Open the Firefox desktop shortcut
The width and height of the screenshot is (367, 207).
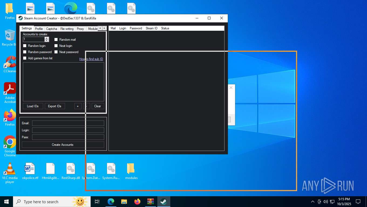tap(10, 118)
